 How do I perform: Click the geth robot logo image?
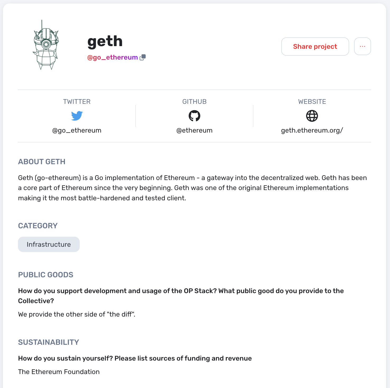pyautogui.click(x=46, y=45)
